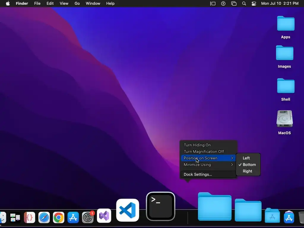The image size is (304, 228).
Task: Select the checked Bottom position option
Action: click(248, 164)
